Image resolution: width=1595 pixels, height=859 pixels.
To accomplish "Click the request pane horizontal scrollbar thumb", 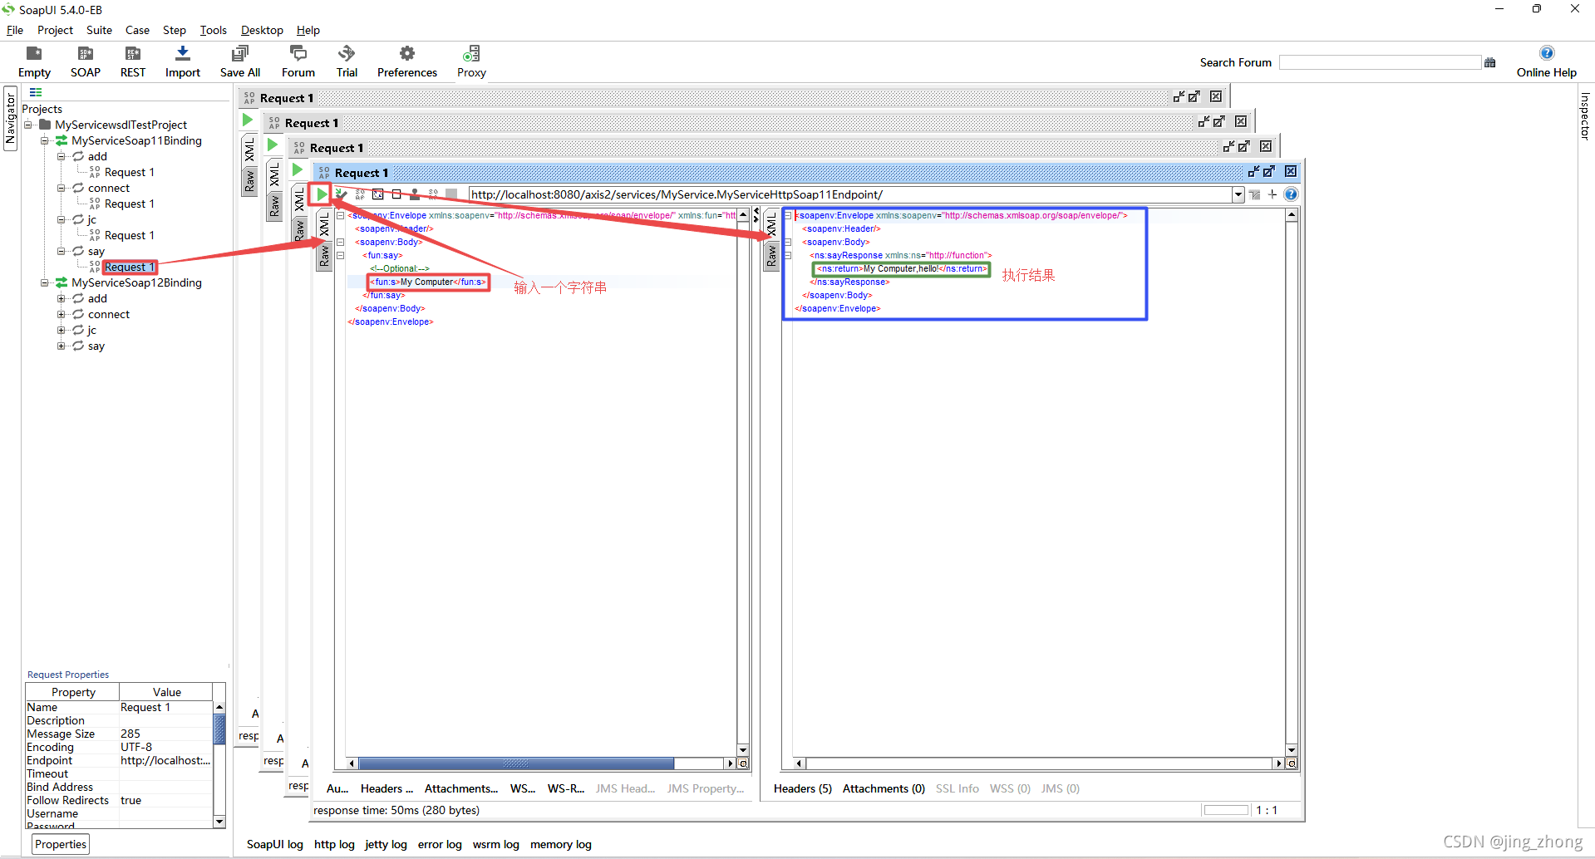I will (x=516, y=763).
